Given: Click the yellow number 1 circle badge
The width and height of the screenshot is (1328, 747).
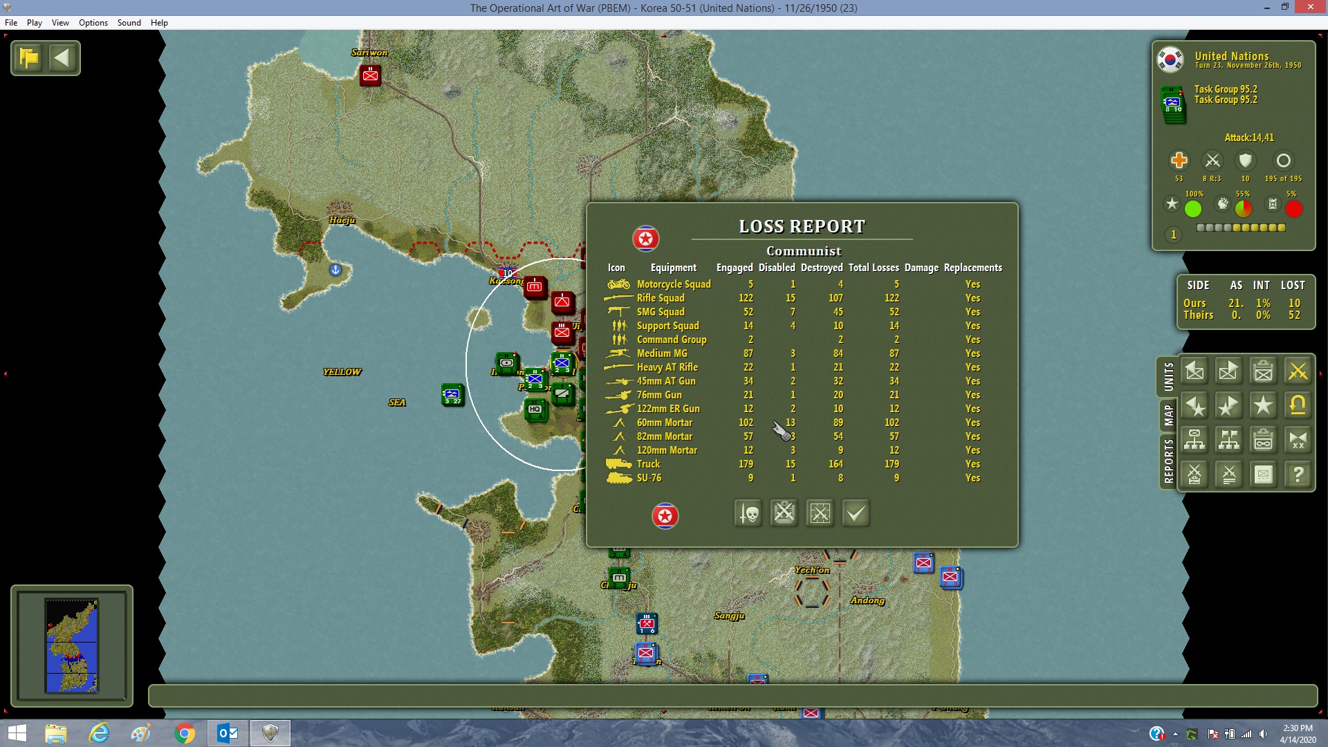Looking at the screenshot, I should (1174, 235).
